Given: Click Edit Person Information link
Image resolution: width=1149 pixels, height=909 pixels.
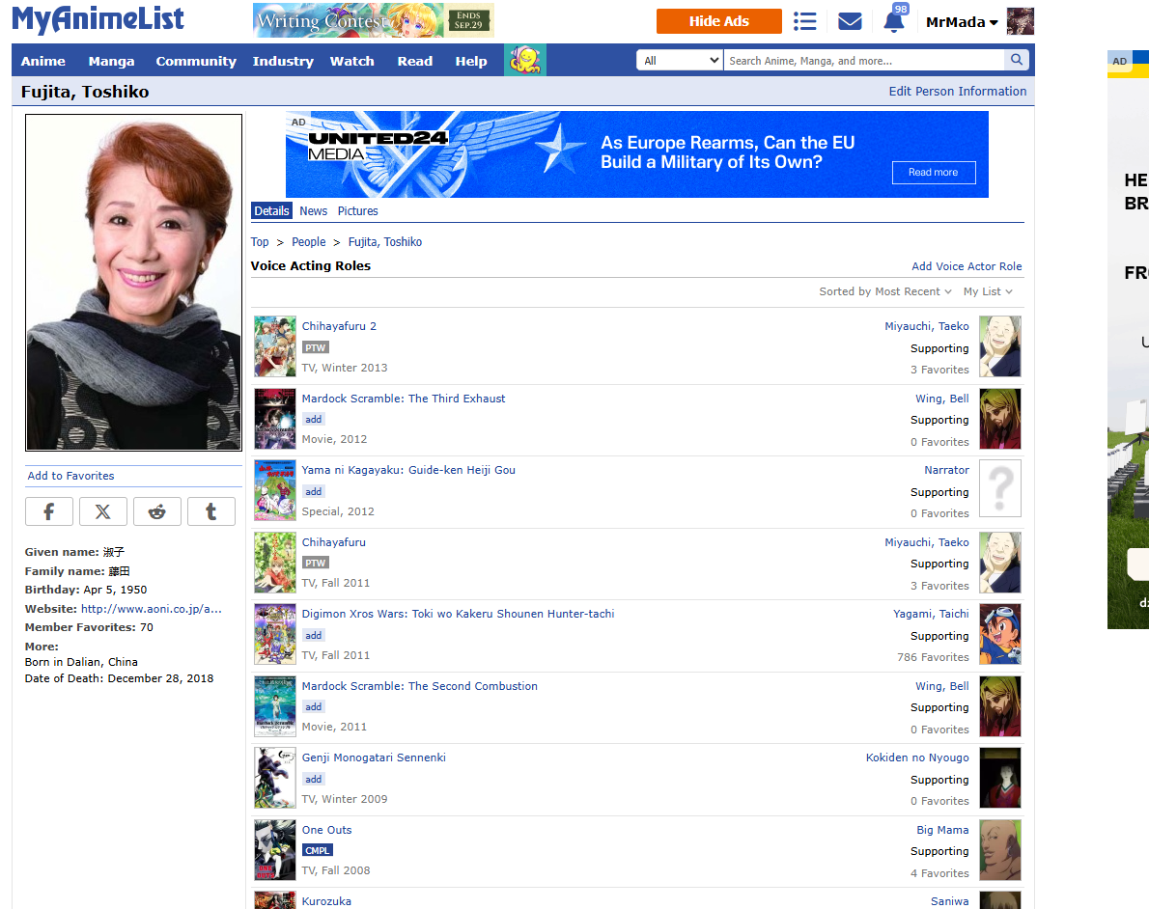Looking at the screenshot, I should coord(957,91).
